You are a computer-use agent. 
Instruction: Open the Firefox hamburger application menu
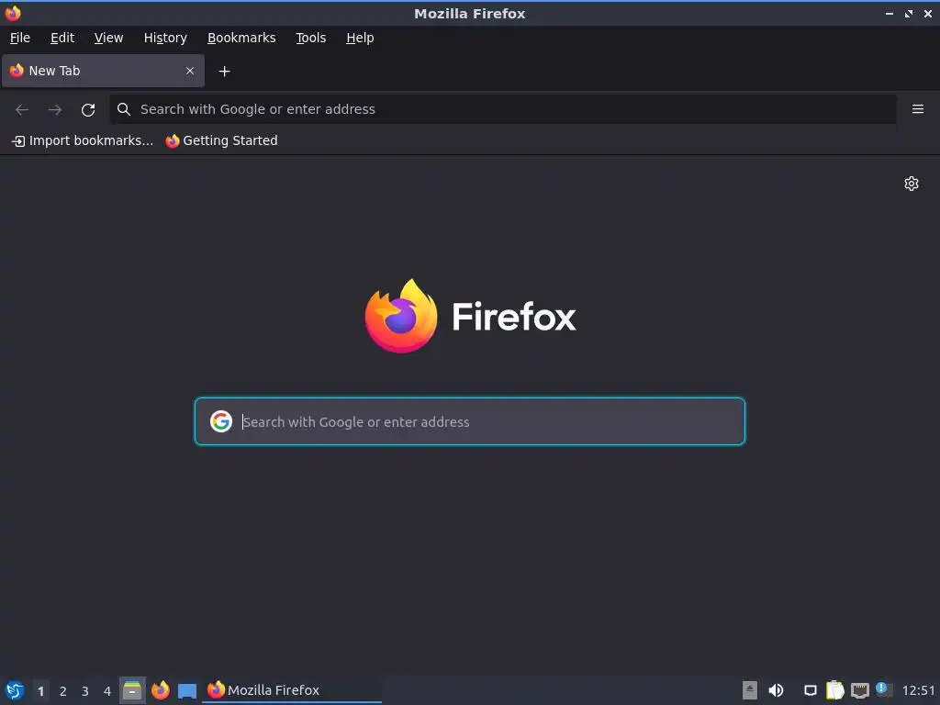[x=918, y=109]
